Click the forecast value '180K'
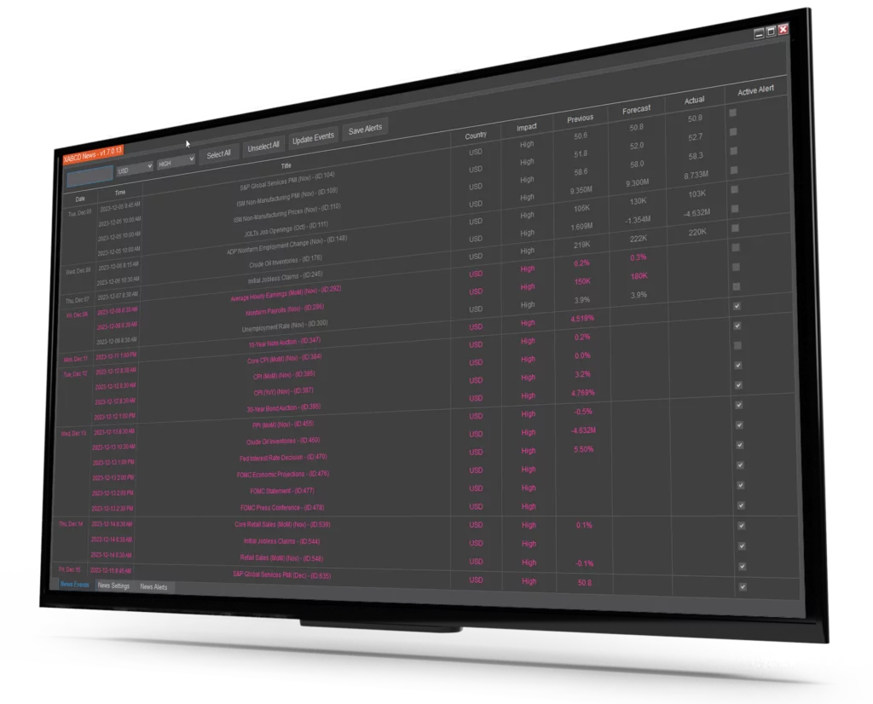This screenshot has height=704, width=873. 639,276
